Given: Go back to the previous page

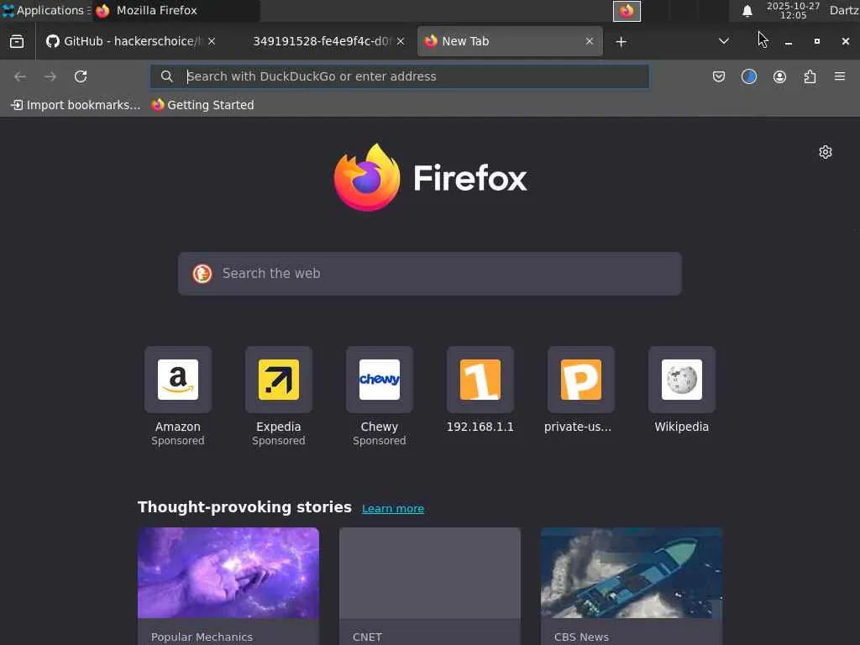Looking at the screenshot, I should tap(20, 76).
